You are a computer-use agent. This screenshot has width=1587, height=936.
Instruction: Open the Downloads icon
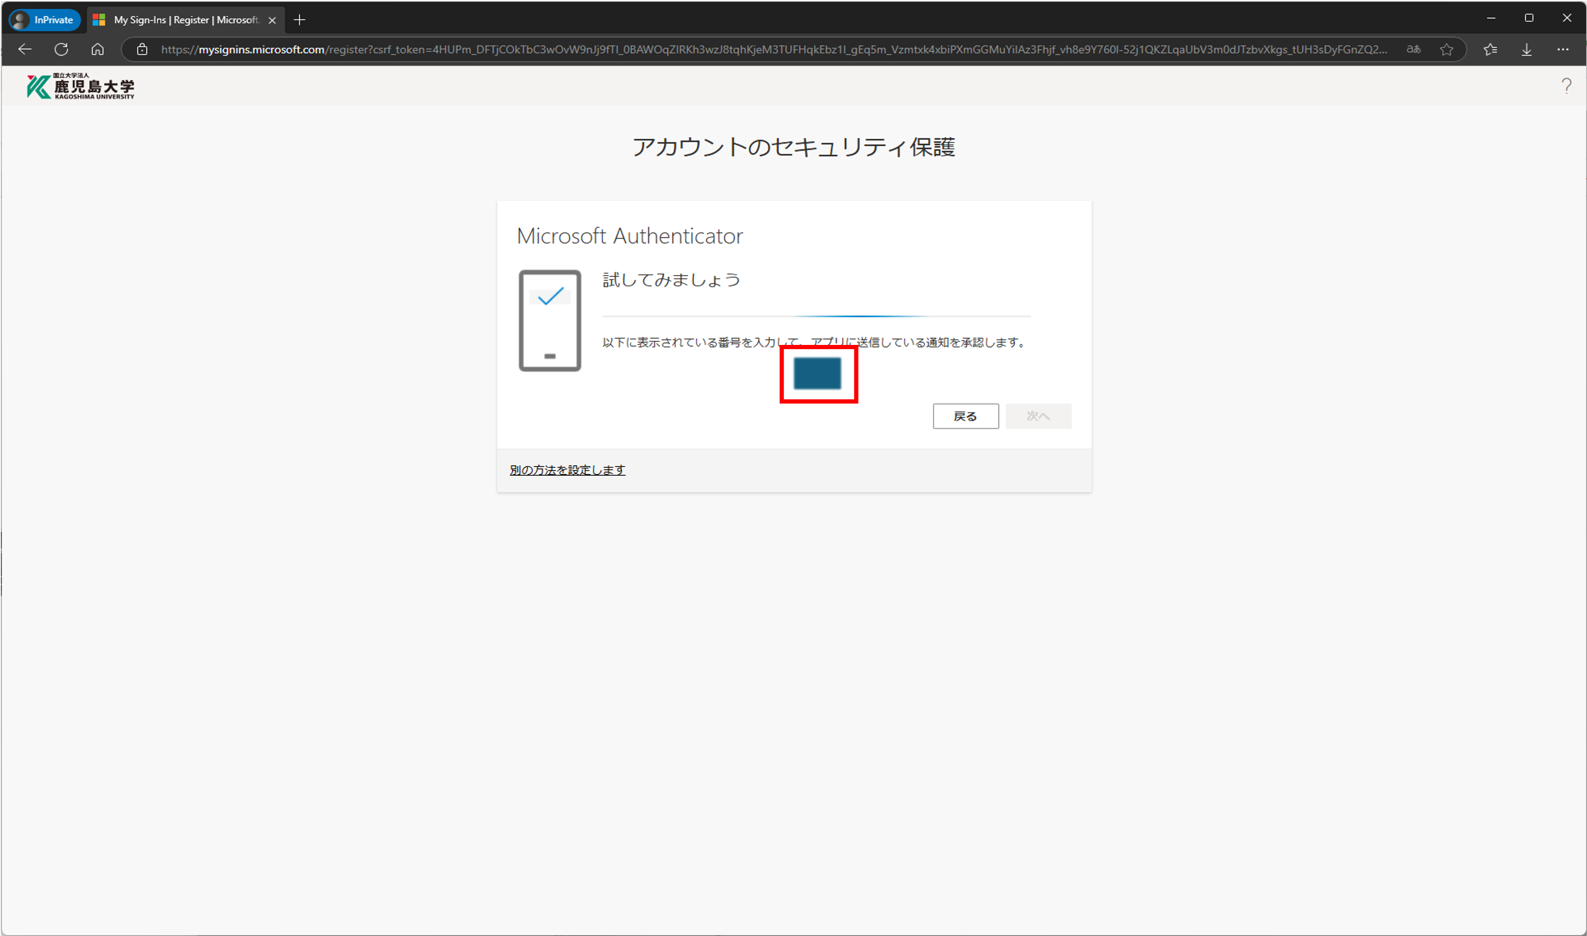pyautogui.click(x=1526, y=49)
